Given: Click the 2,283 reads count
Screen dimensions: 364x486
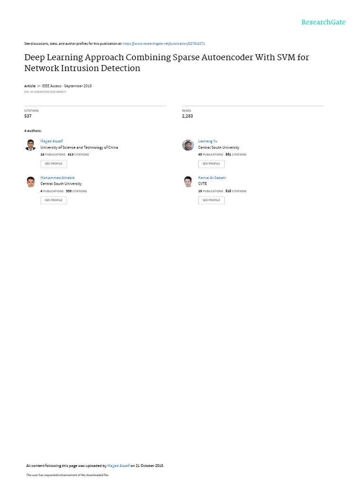Looking at the screenshot, I should tap(187, 116).
